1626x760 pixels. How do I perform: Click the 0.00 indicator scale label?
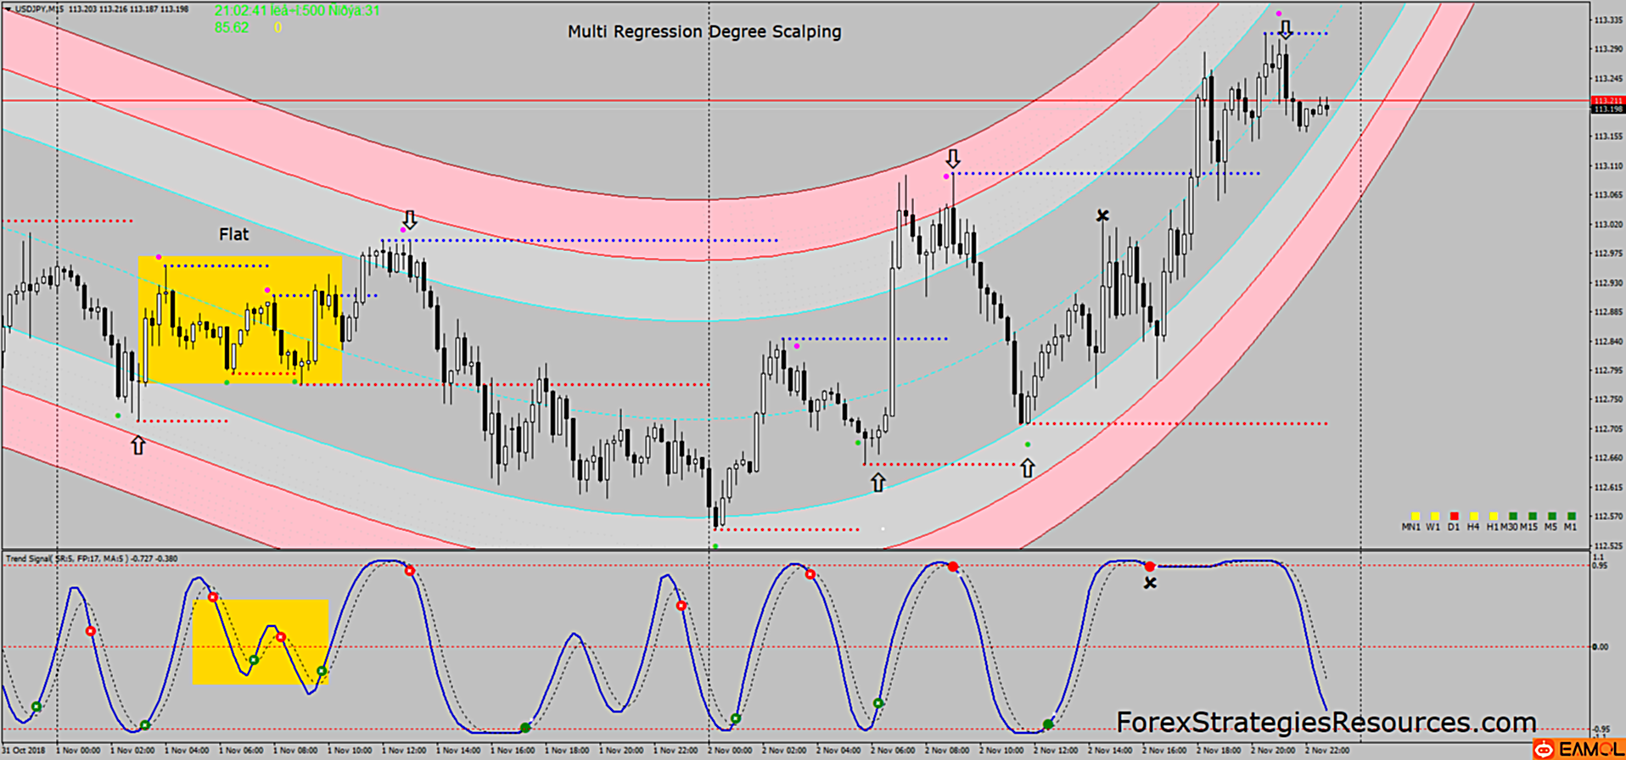[x=1601, y=647]
